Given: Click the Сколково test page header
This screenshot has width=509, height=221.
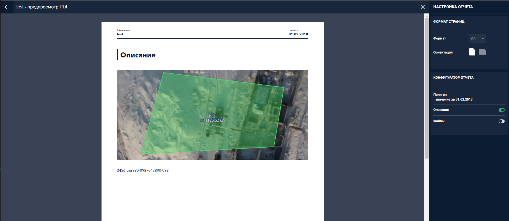Looking at the screenshot, I should click(x=123, y=32).
